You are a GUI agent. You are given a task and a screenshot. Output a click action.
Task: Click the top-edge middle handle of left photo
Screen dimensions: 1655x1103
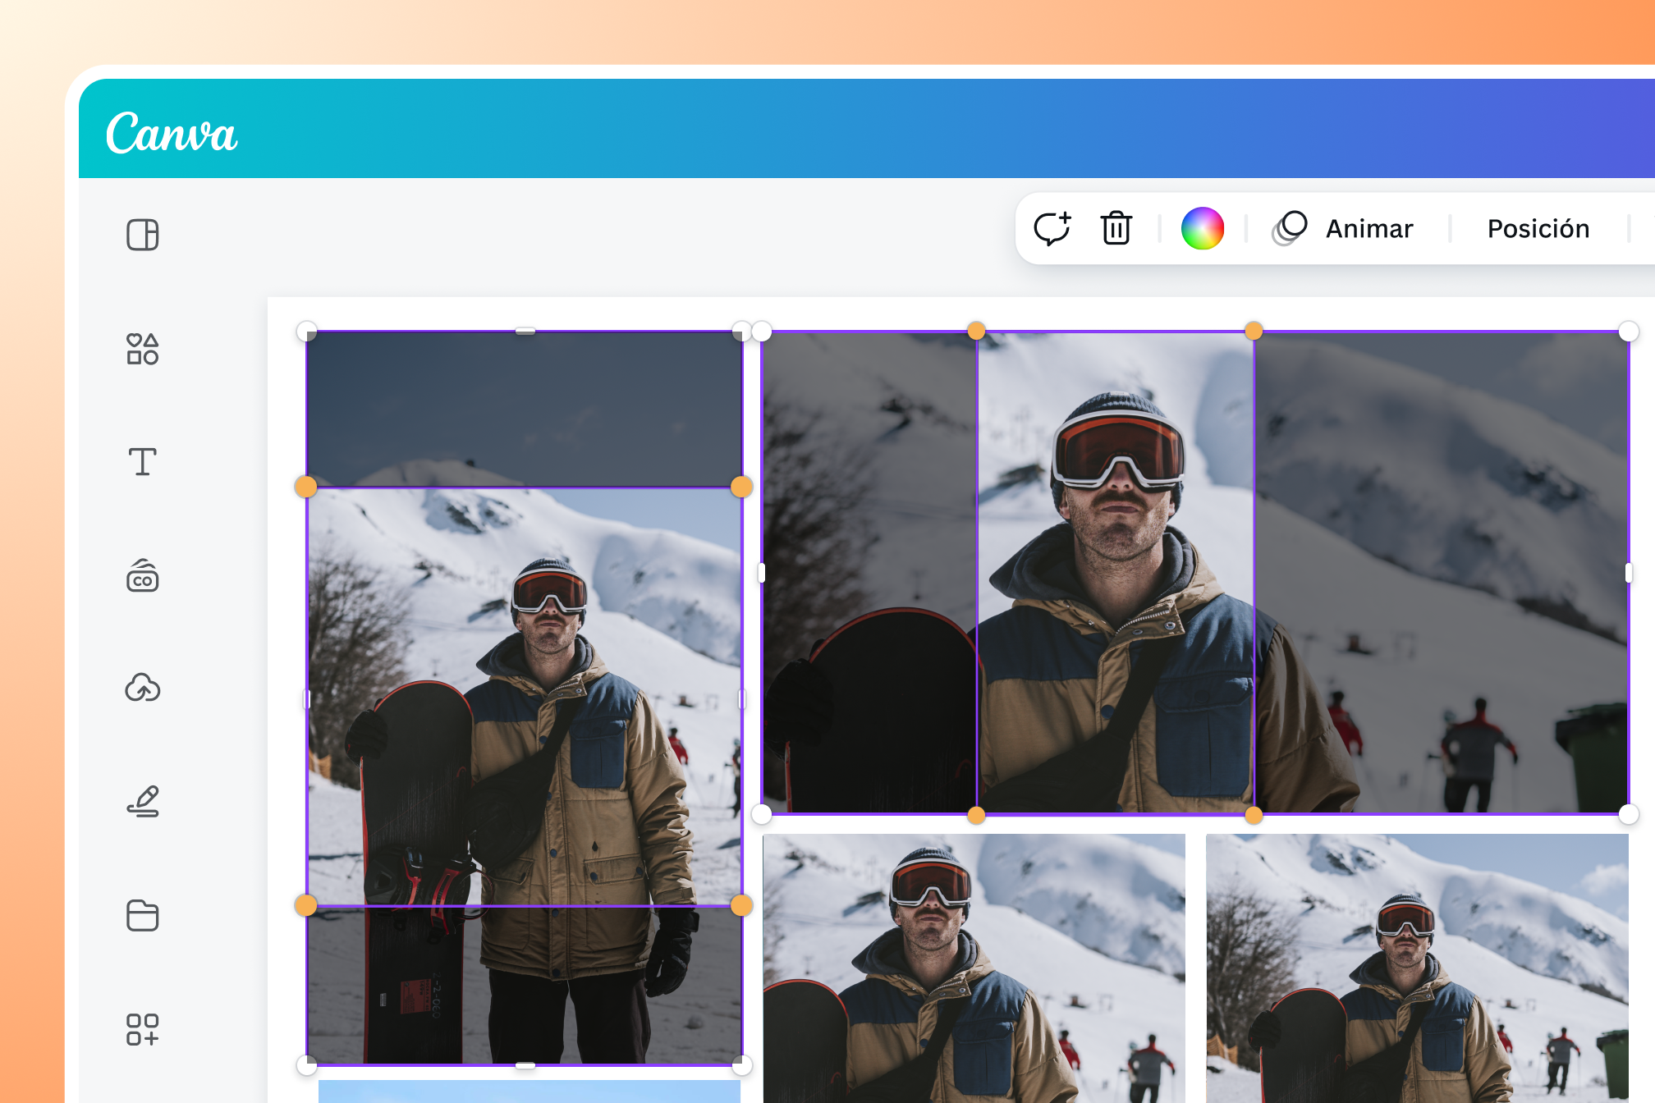[525, 332]
